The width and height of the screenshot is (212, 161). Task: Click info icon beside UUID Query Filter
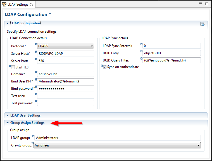coord(141,58)
